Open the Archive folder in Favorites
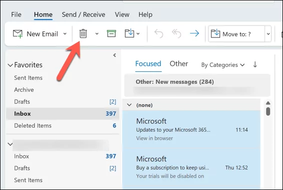283x190 pixels. (24, 90)
